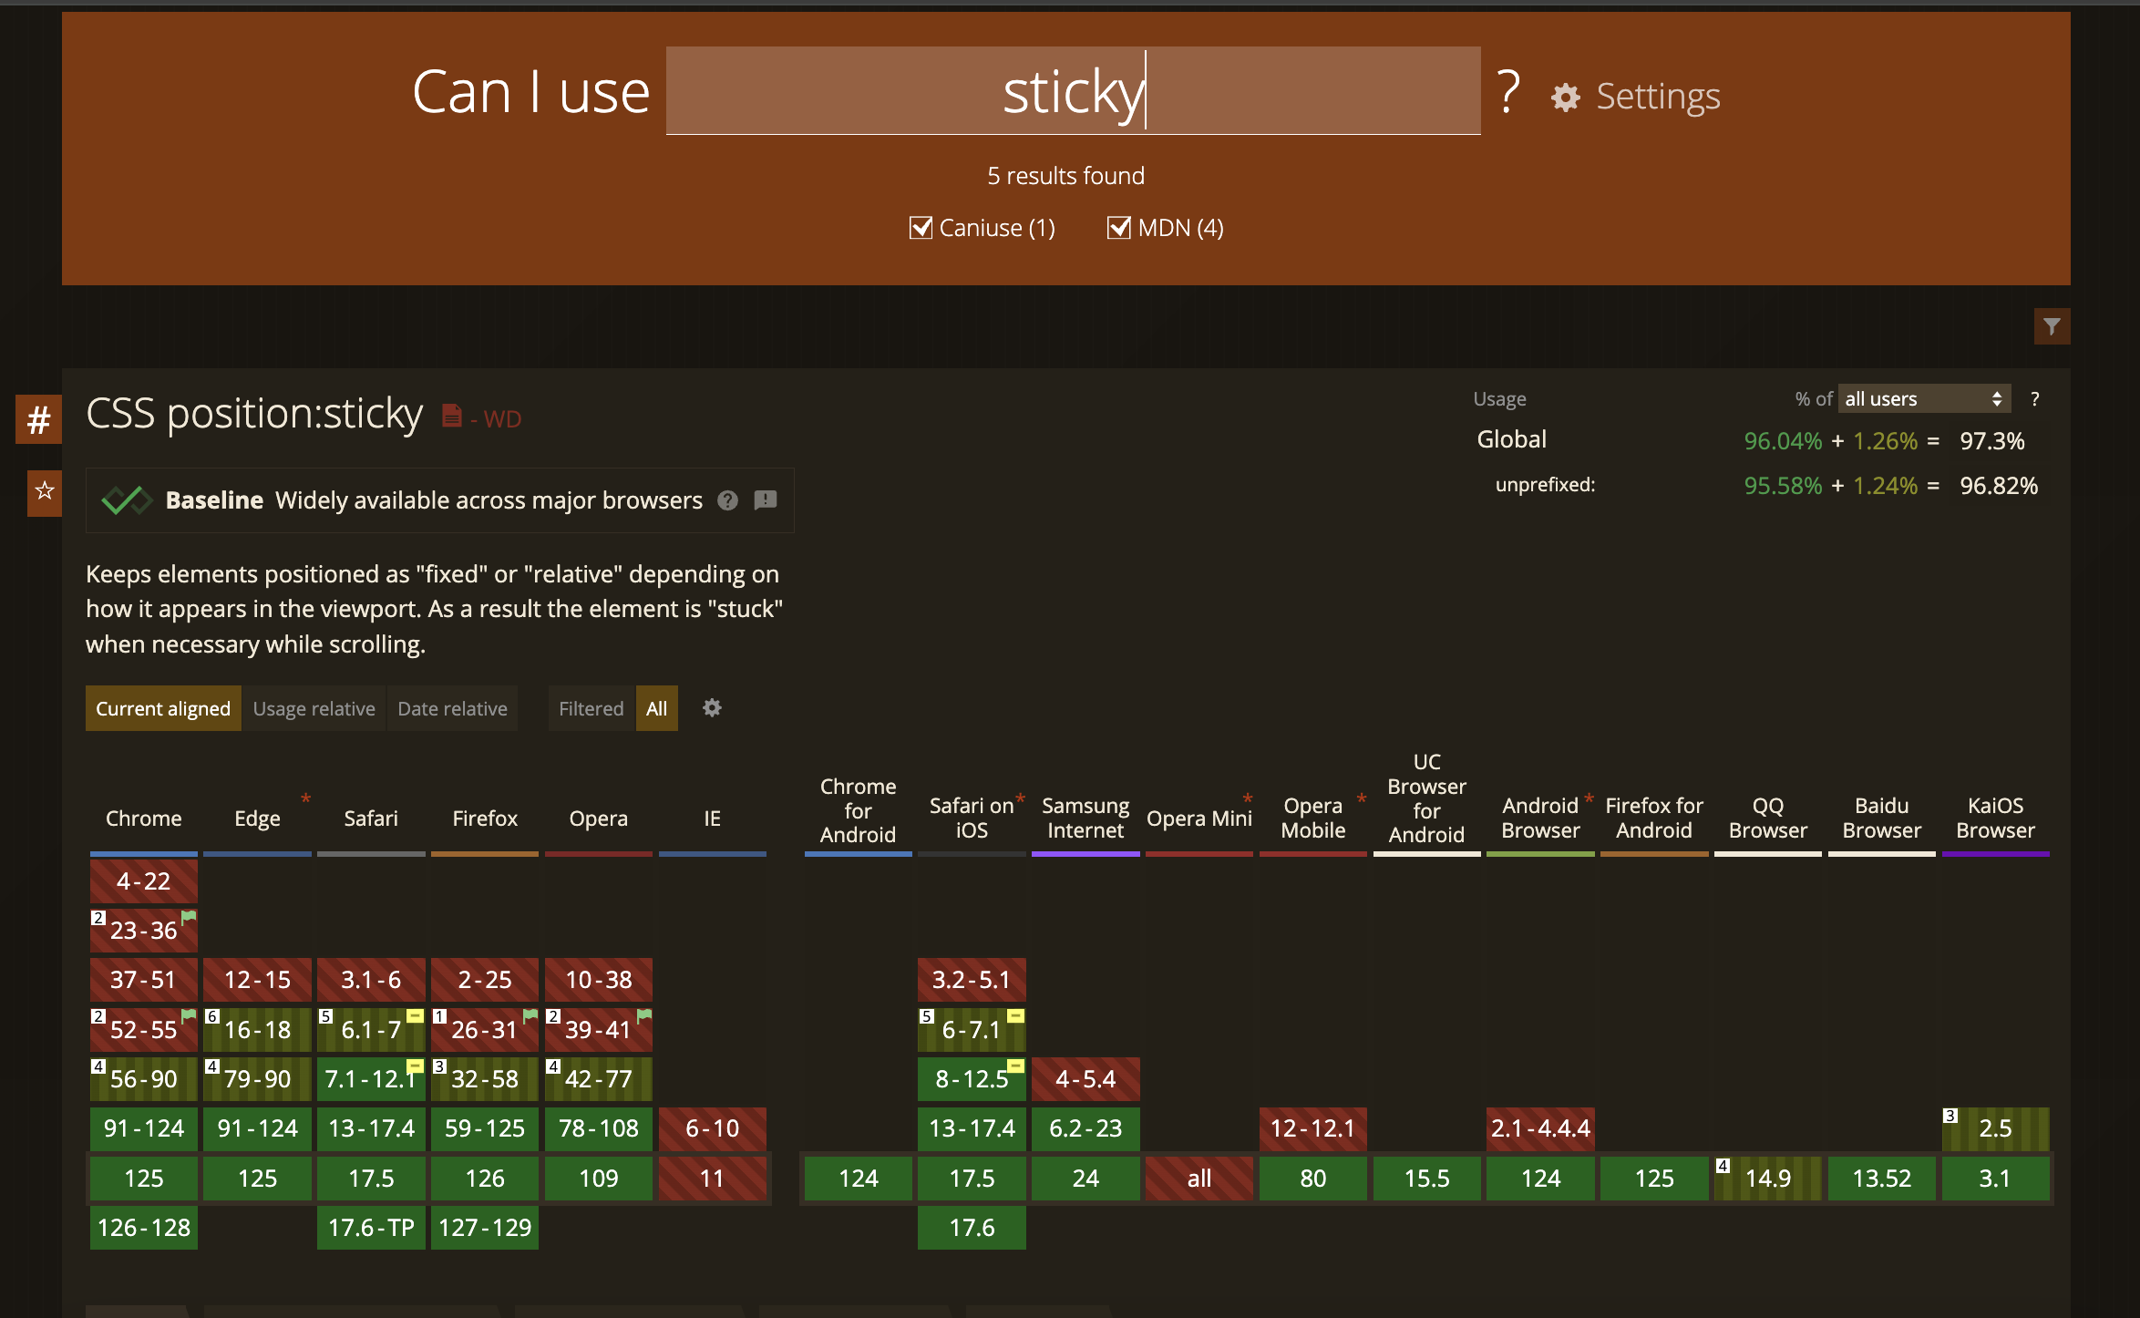Image resolution: width=2140 pixels, height=1318 pixels.
Task: Switch to Date relative tab
Action: click(x=452, y=708)
